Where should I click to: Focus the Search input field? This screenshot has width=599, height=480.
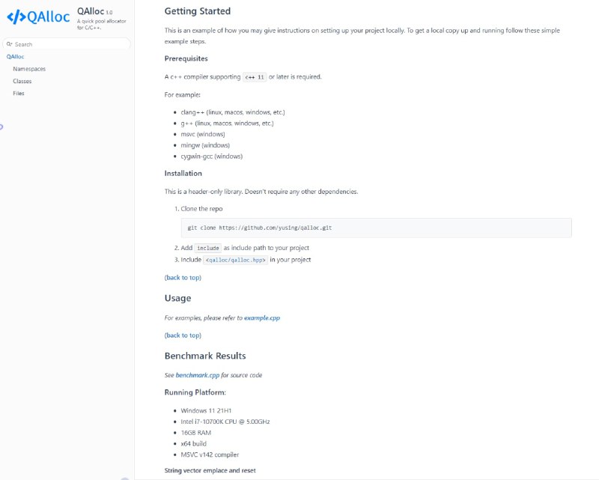(x=67, y=44)
